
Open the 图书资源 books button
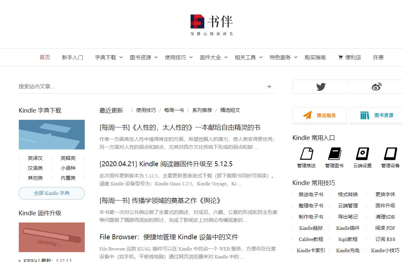377,115
